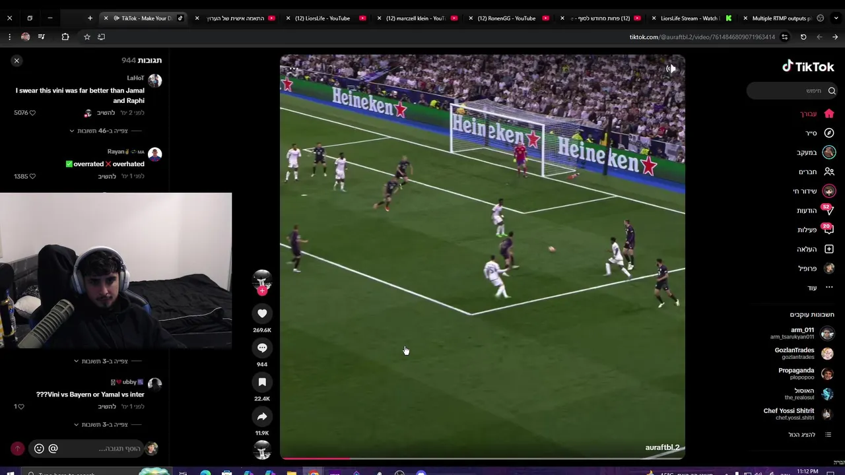Image resolution: width=845 pixels, height=475 pixels.
Task: Mention a user with the @ icon
Action: (x=53, y=449)
